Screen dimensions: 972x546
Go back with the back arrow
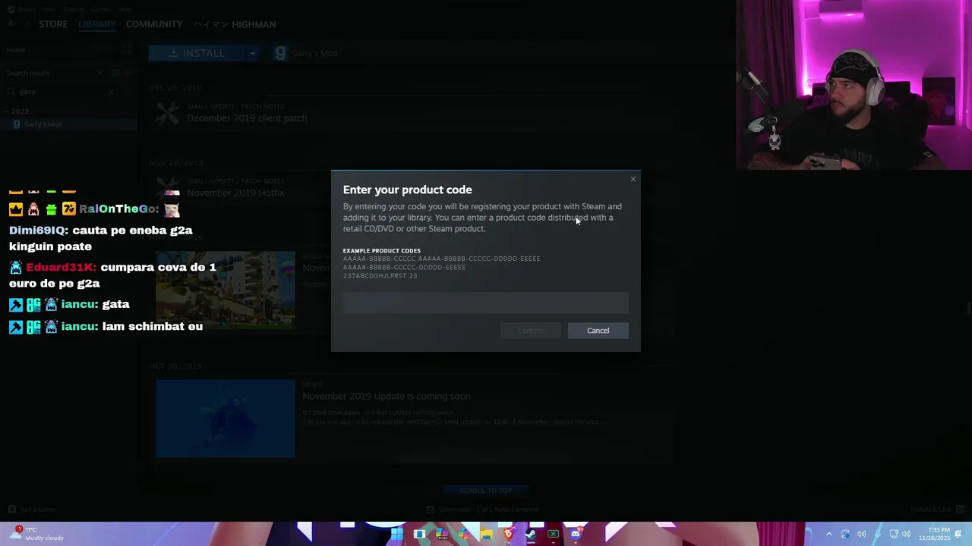pyautogui.click(x=11, y=24)
